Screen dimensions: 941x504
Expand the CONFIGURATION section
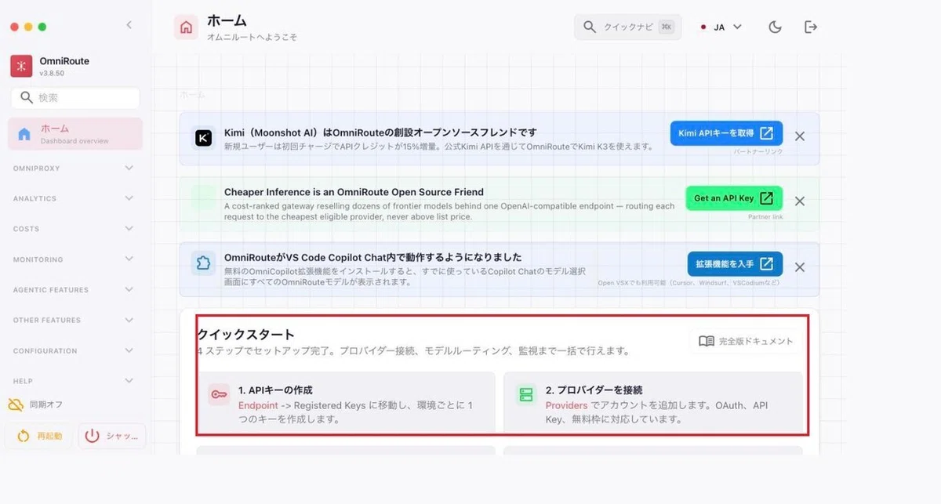tap(73, 351)
